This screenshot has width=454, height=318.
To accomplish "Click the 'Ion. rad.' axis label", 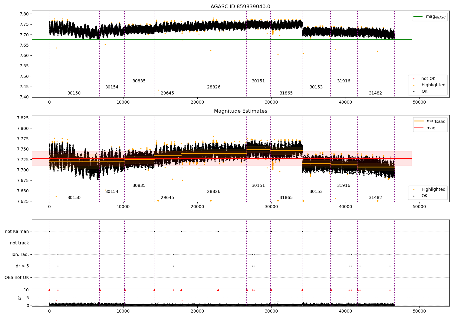I will tap(20, 255).
